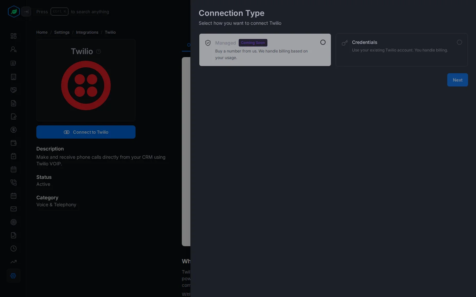Click the "Active" status value
This screenshot has width=476, height=297.
(43, 184)
